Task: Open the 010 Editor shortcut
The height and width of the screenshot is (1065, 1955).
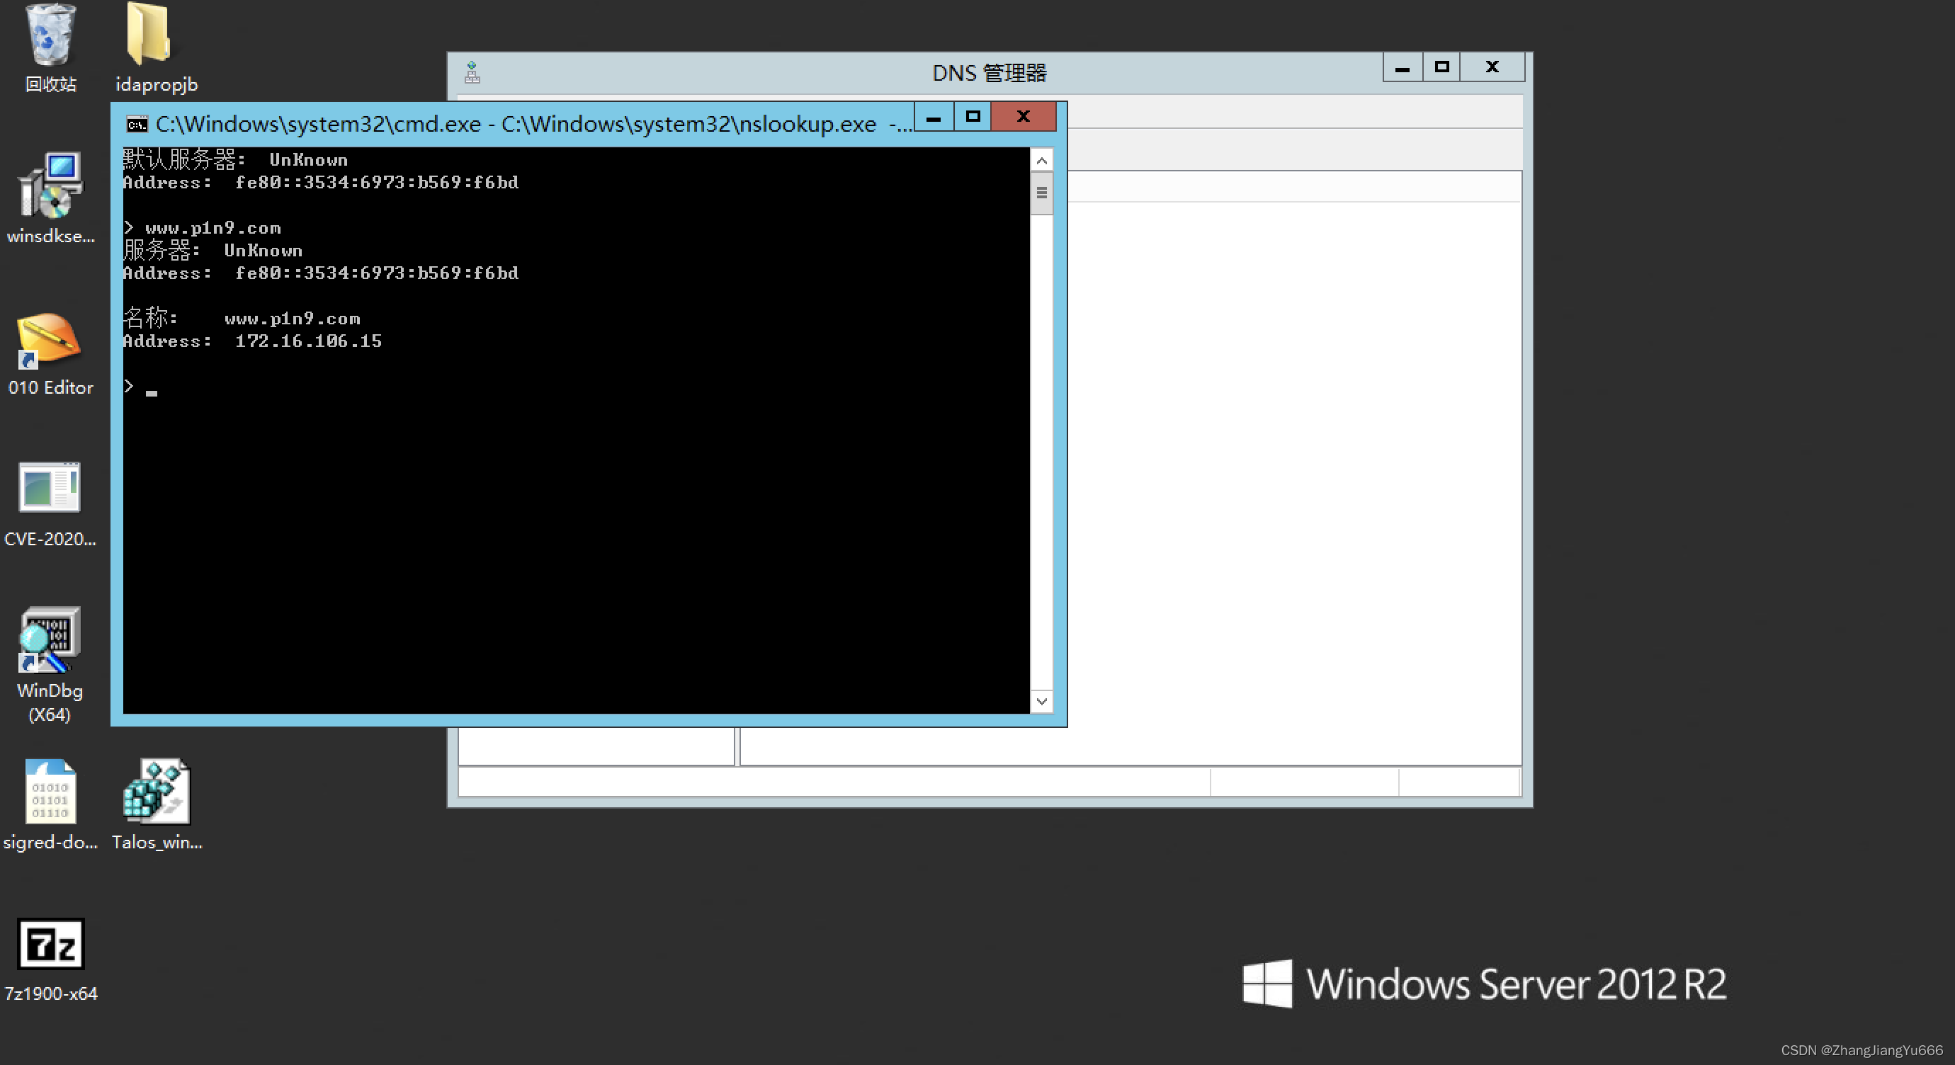Action: pos(50,339)
